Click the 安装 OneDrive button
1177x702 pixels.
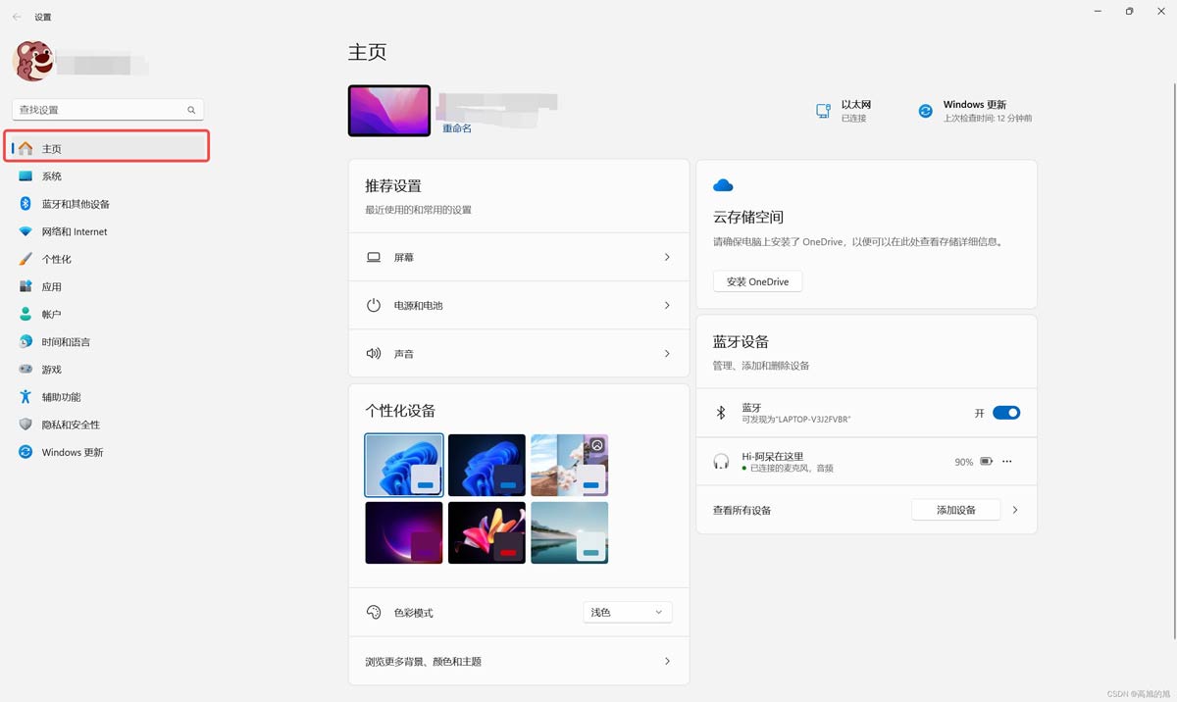757,281
